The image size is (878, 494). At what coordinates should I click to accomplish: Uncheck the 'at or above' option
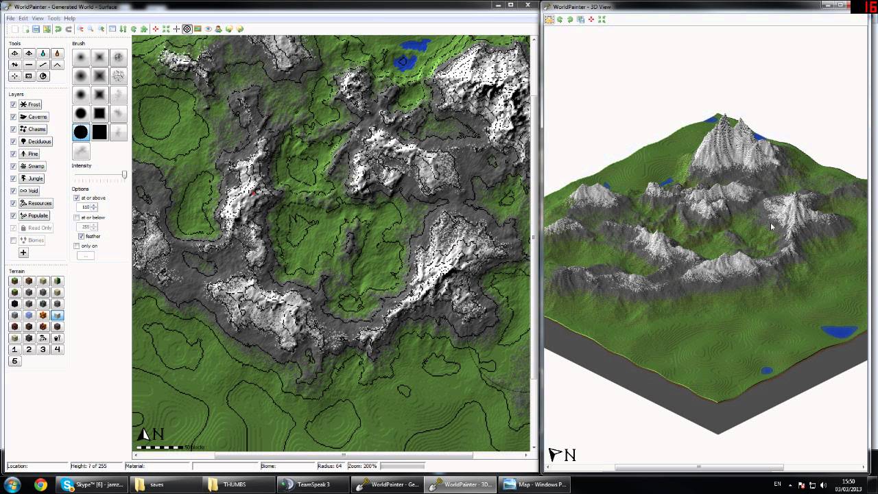tap(77, 198)
